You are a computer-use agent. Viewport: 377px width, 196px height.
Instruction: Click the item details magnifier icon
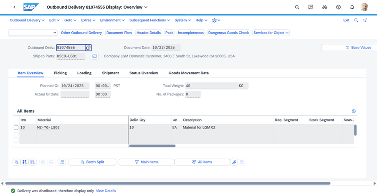pos(16,162)
